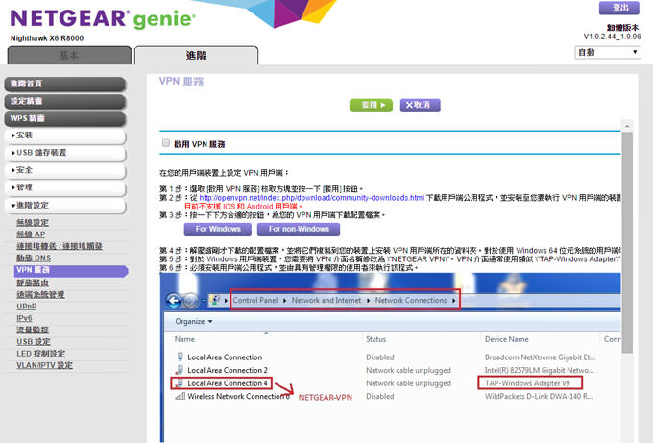This screenshot has width=653, height=443.
Task: Expand the USB 儲存裝置 sidebar section
Action: click(63, 153)
